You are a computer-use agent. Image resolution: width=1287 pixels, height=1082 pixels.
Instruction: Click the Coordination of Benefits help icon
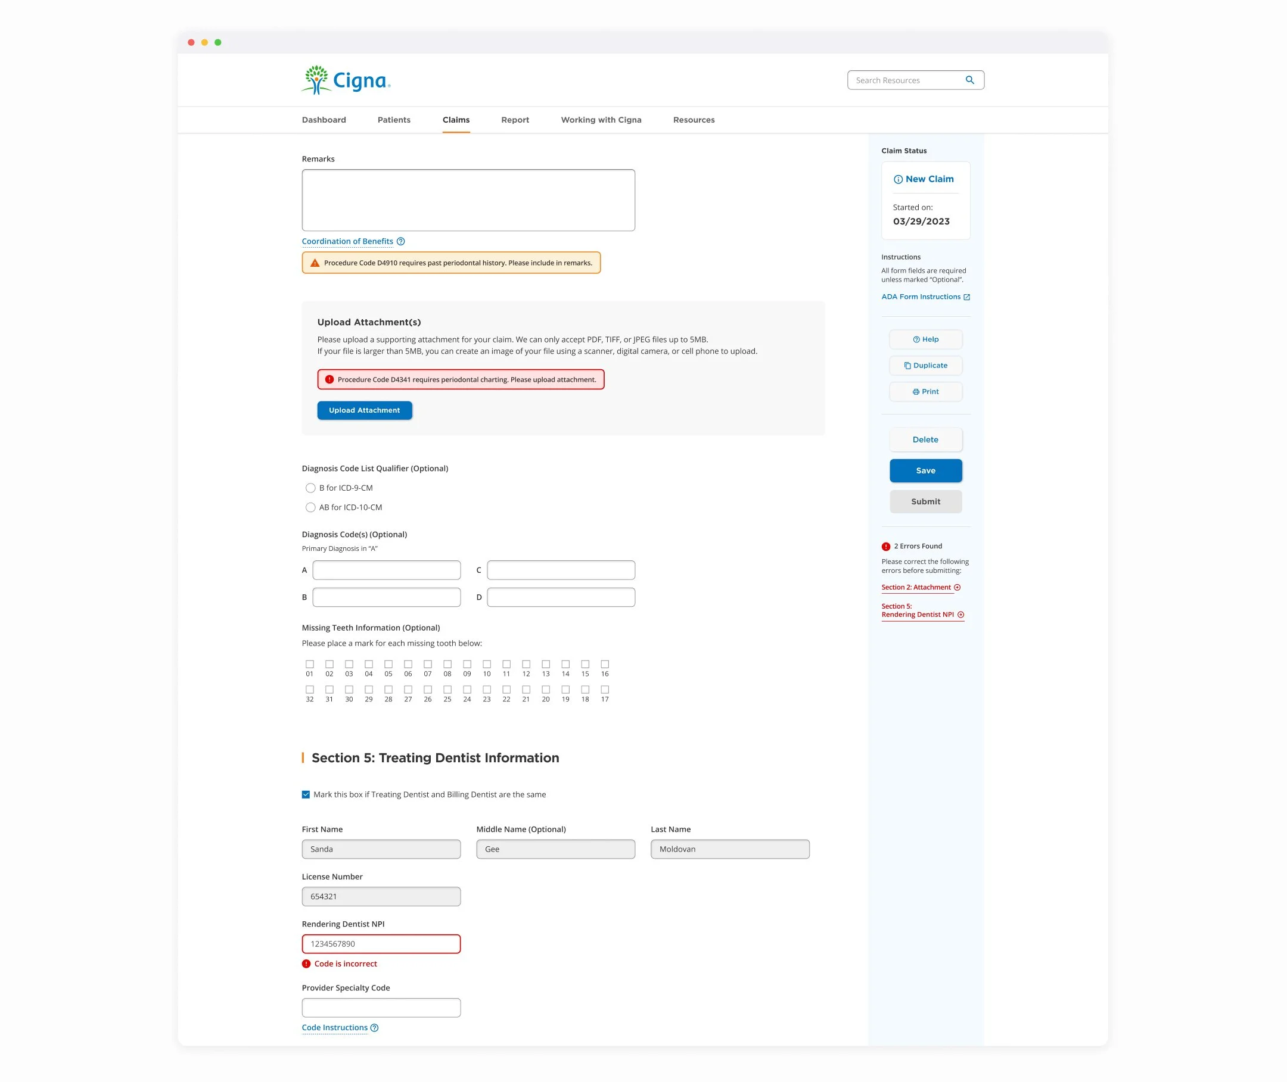click(x=401, y=242)
